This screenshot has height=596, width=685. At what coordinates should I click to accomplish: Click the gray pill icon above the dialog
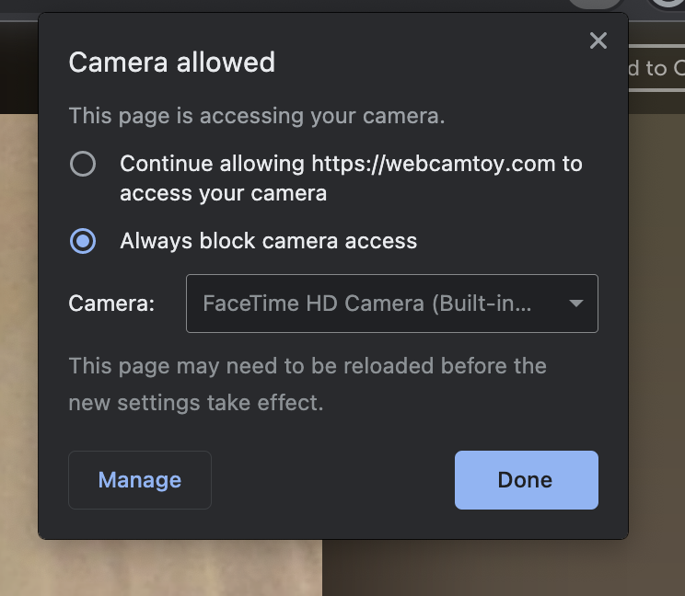tap(595, 4)
